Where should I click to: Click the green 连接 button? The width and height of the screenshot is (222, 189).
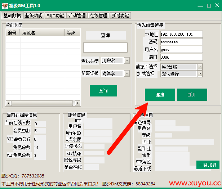click(x=160, y=95)
